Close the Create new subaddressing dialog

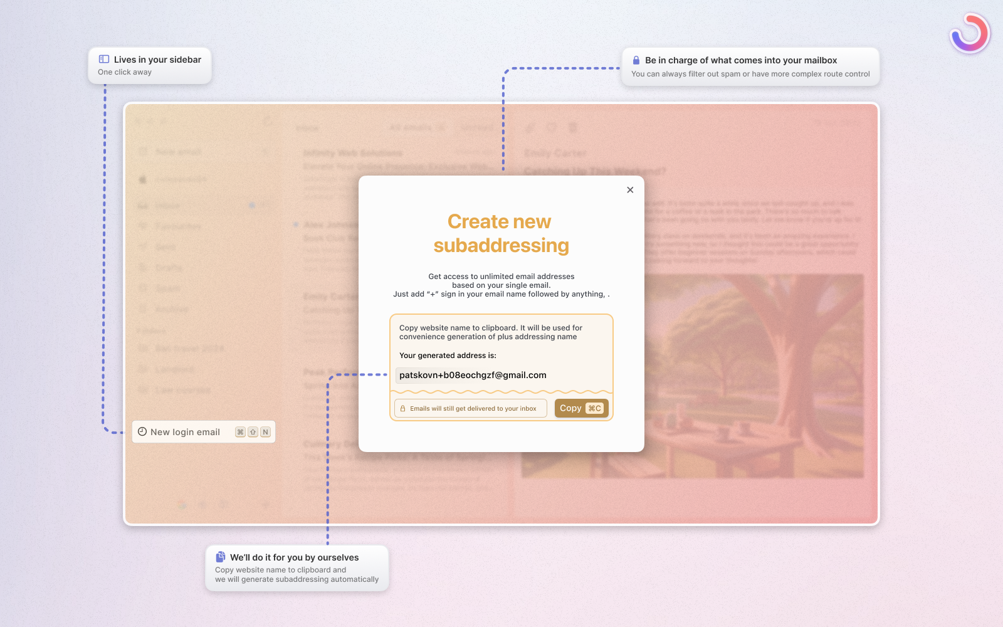click(630, 190)
